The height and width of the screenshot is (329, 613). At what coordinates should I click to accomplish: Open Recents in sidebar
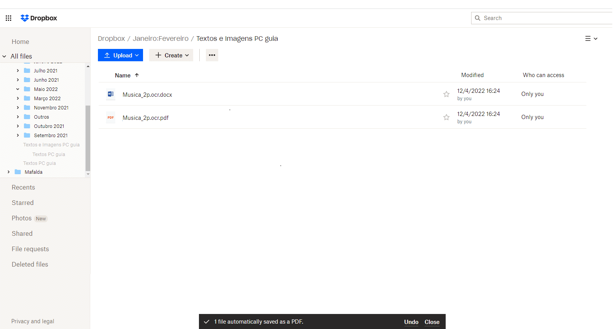(23, 187)
